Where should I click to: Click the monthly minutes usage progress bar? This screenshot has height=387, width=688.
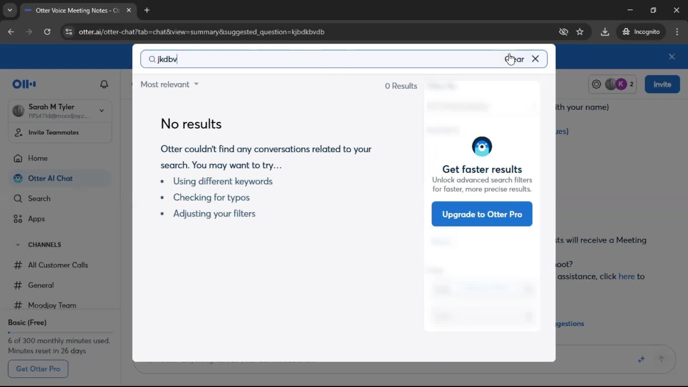(60, 333)
